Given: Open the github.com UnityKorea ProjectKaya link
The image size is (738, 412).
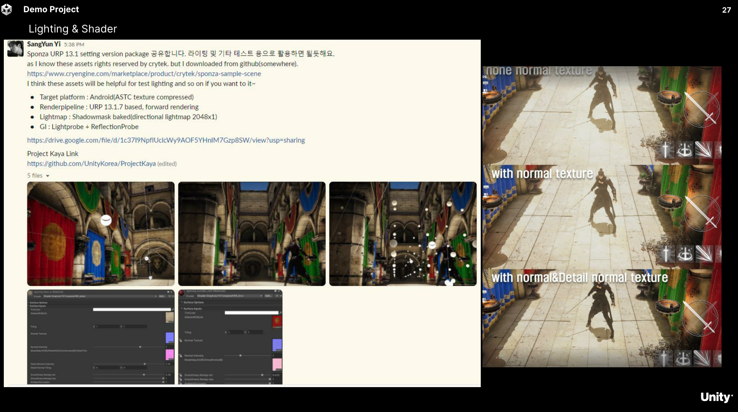Looking at the screenshot, I should [91, 164].
